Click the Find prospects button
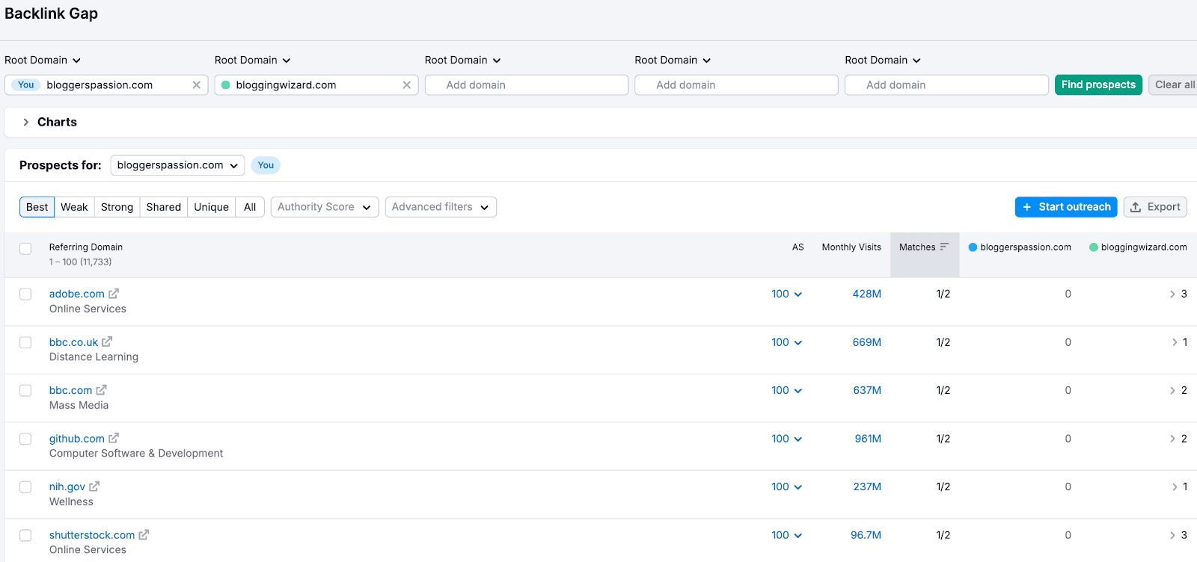 point(1097,85)
